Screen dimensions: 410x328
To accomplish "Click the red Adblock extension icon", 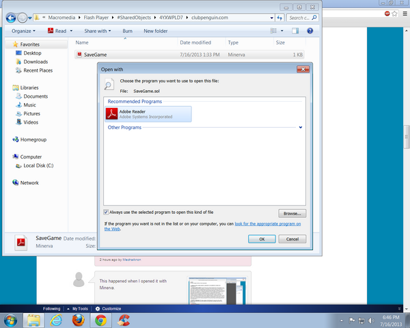I will pyautogui.click(x=387, y=14).
